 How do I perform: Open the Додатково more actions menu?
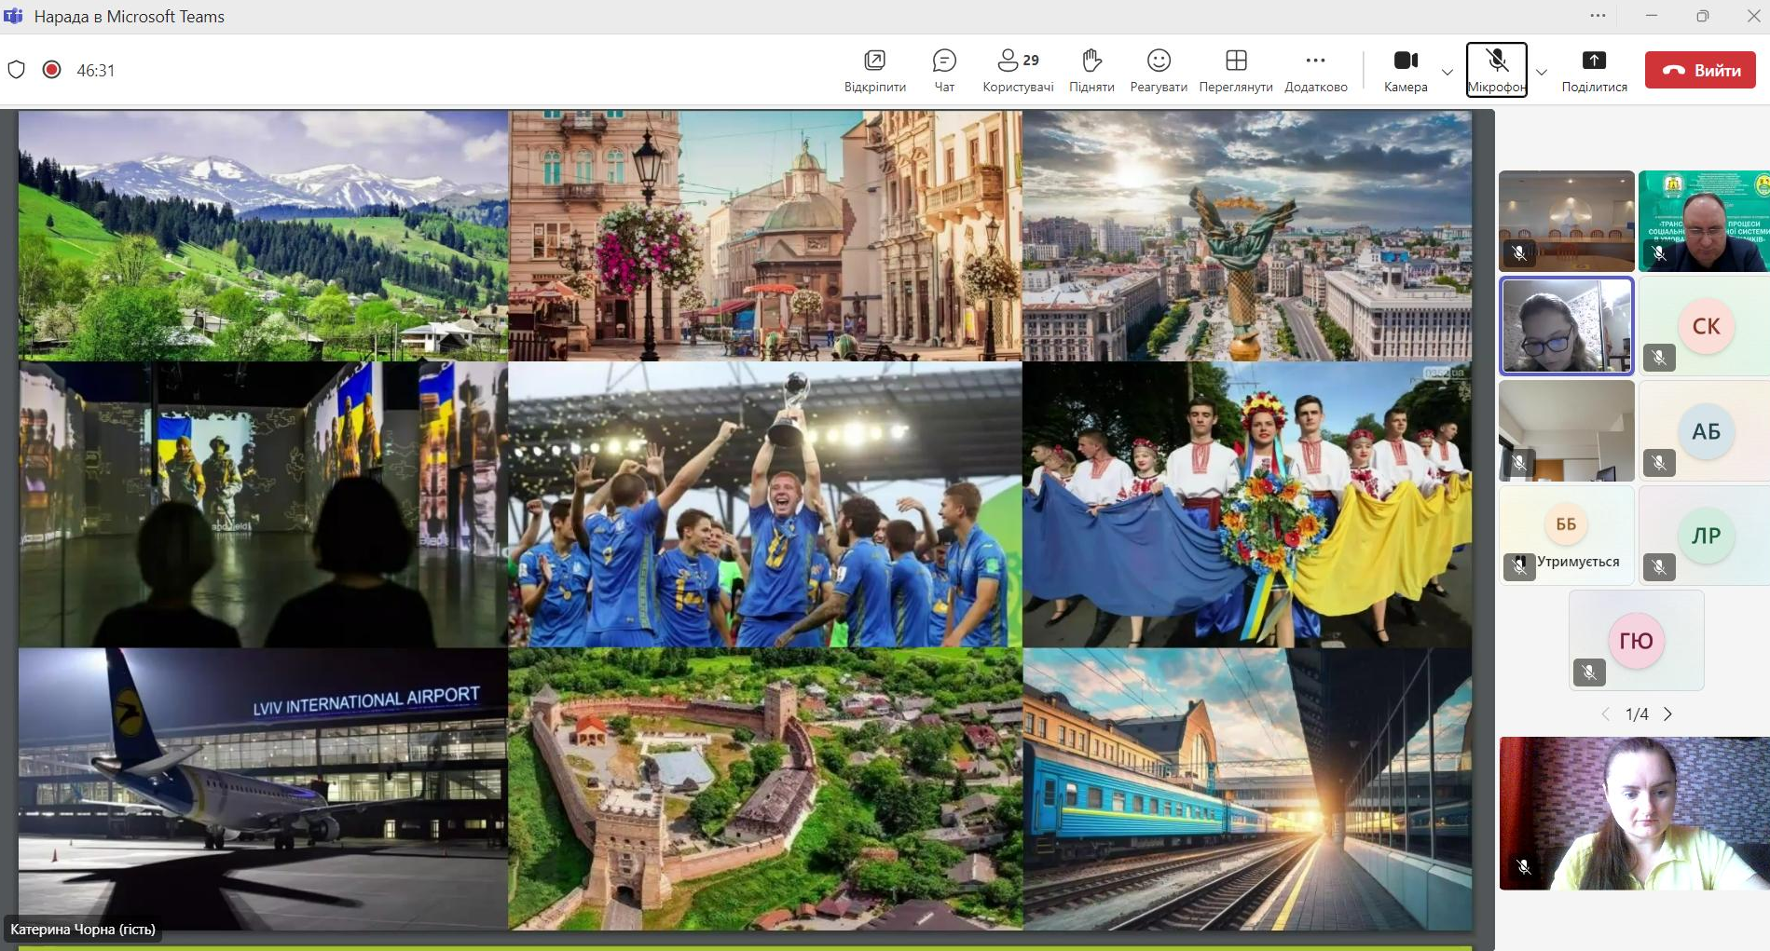pyautogui.click(x=1316, y=71)
